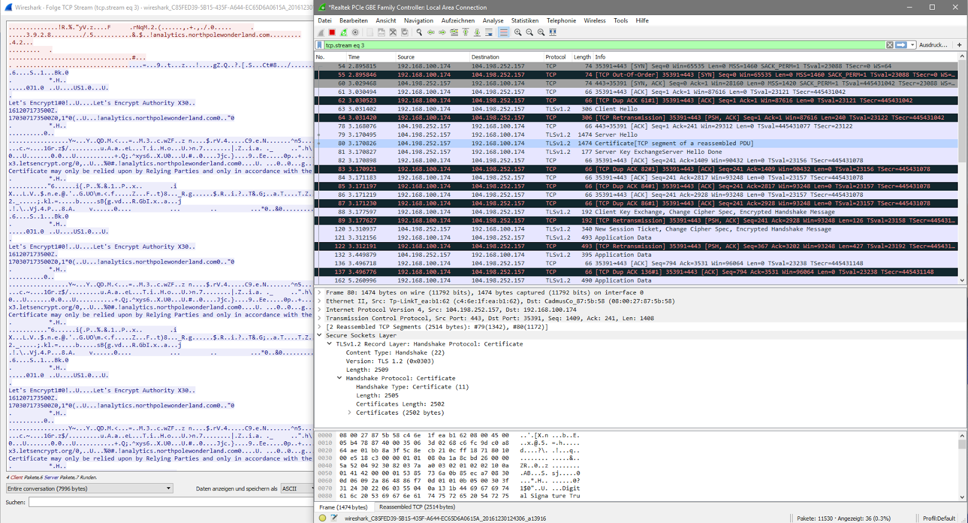The width and height of the screenshot is (968, 523).
Task: Click expert info circle in status bar
Action: coord(322,518)
